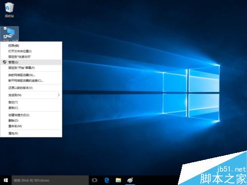Choose 固定到"开始"屏幕(P) menu entry
This screenshot has height=185, width=247.
pos(31,68)
